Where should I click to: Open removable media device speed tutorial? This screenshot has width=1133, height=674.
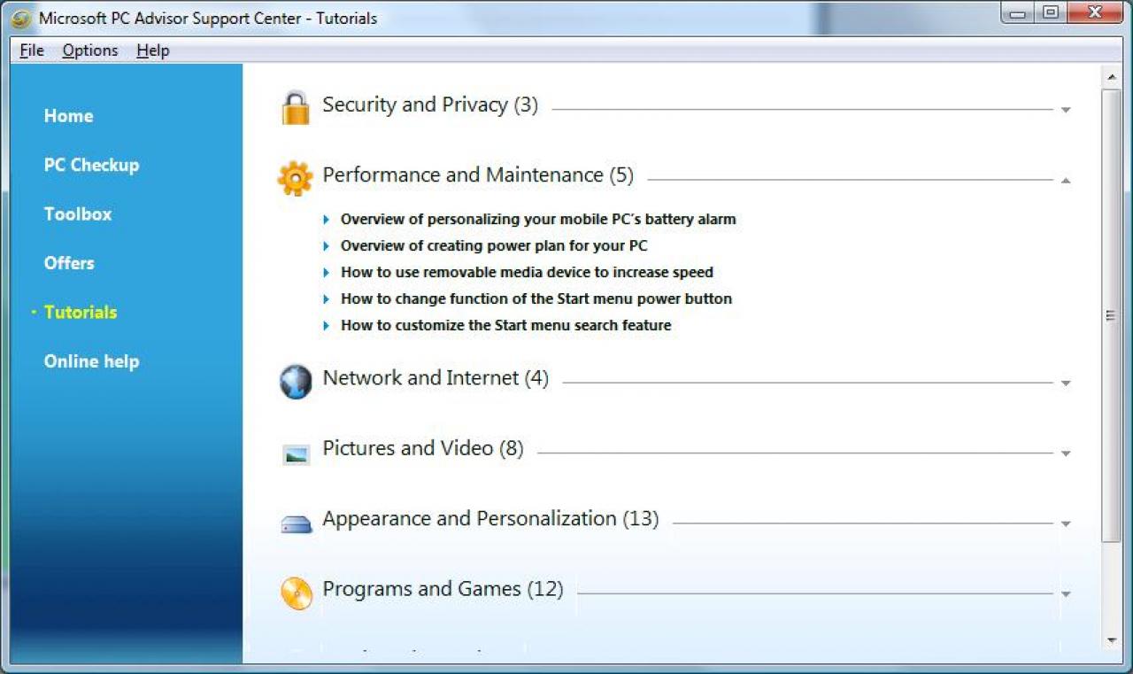click(527, 272)
